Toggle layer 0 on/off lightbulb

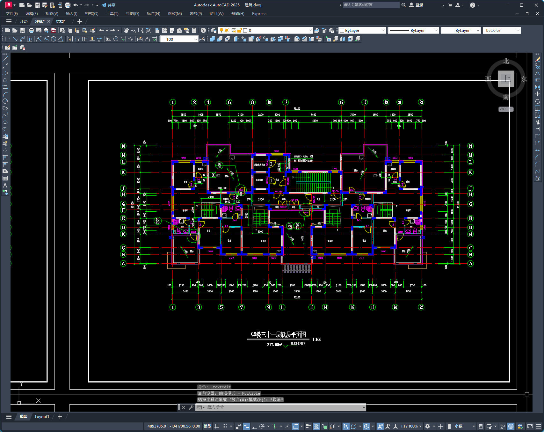[x=221, y=30]
